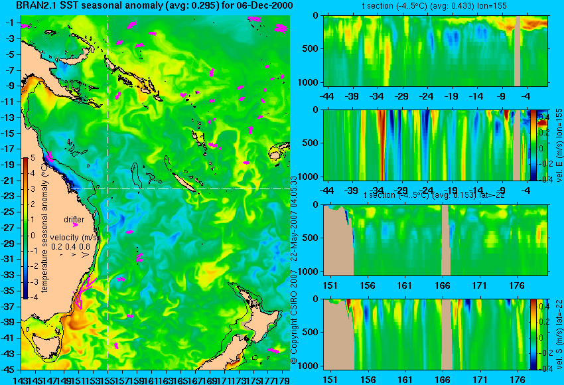This screenshot has height=385, width=564.
Task: Click the 't section' lat=-22 panel title
Action: [435, 195]
